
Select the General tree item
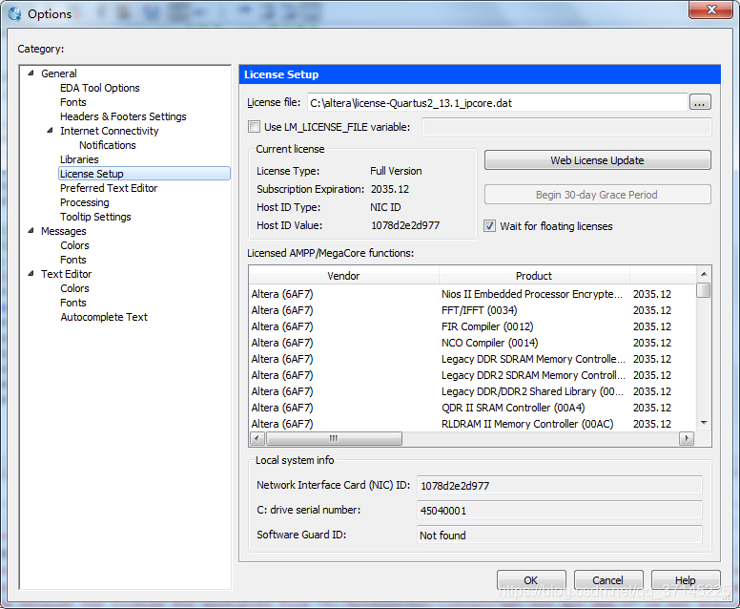click(58, 73)
